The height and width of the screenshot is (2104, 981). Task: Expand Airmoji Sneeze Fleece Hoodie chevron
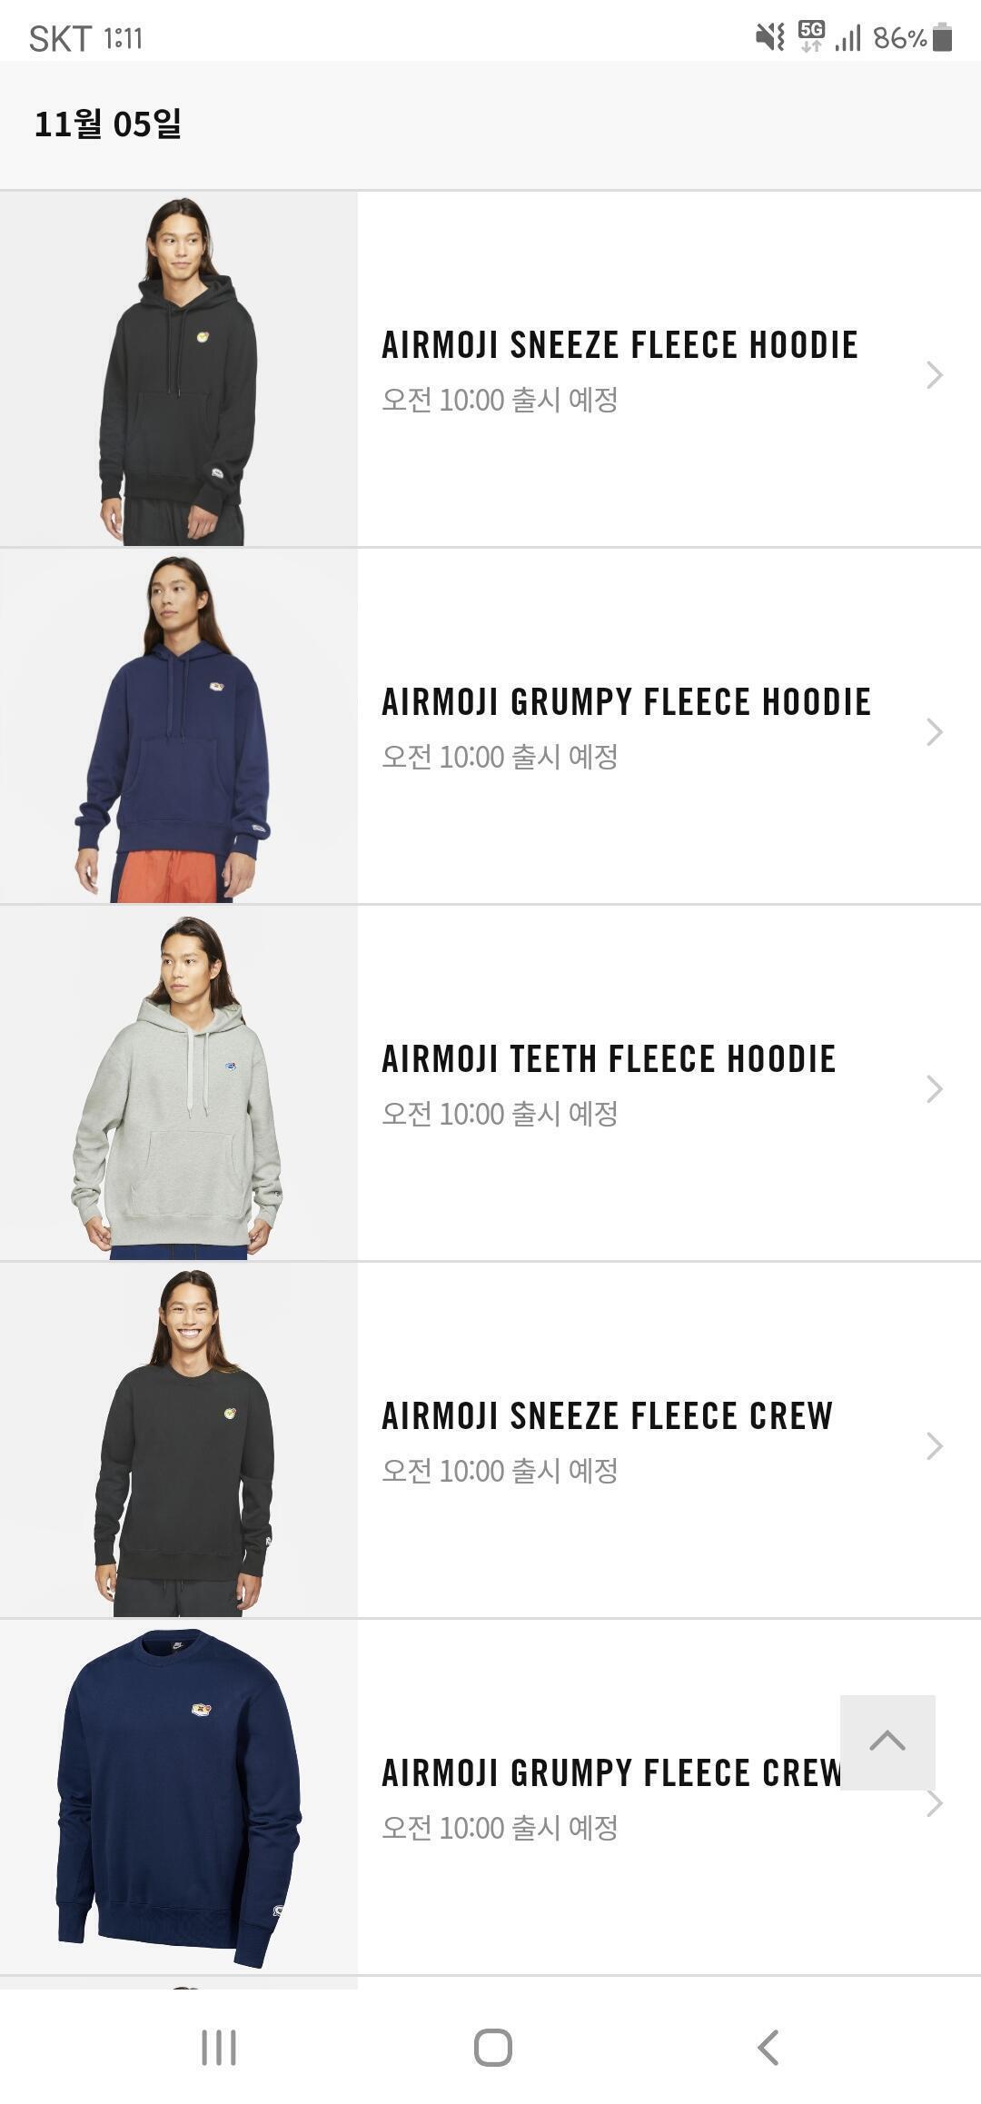coord(935,374)
